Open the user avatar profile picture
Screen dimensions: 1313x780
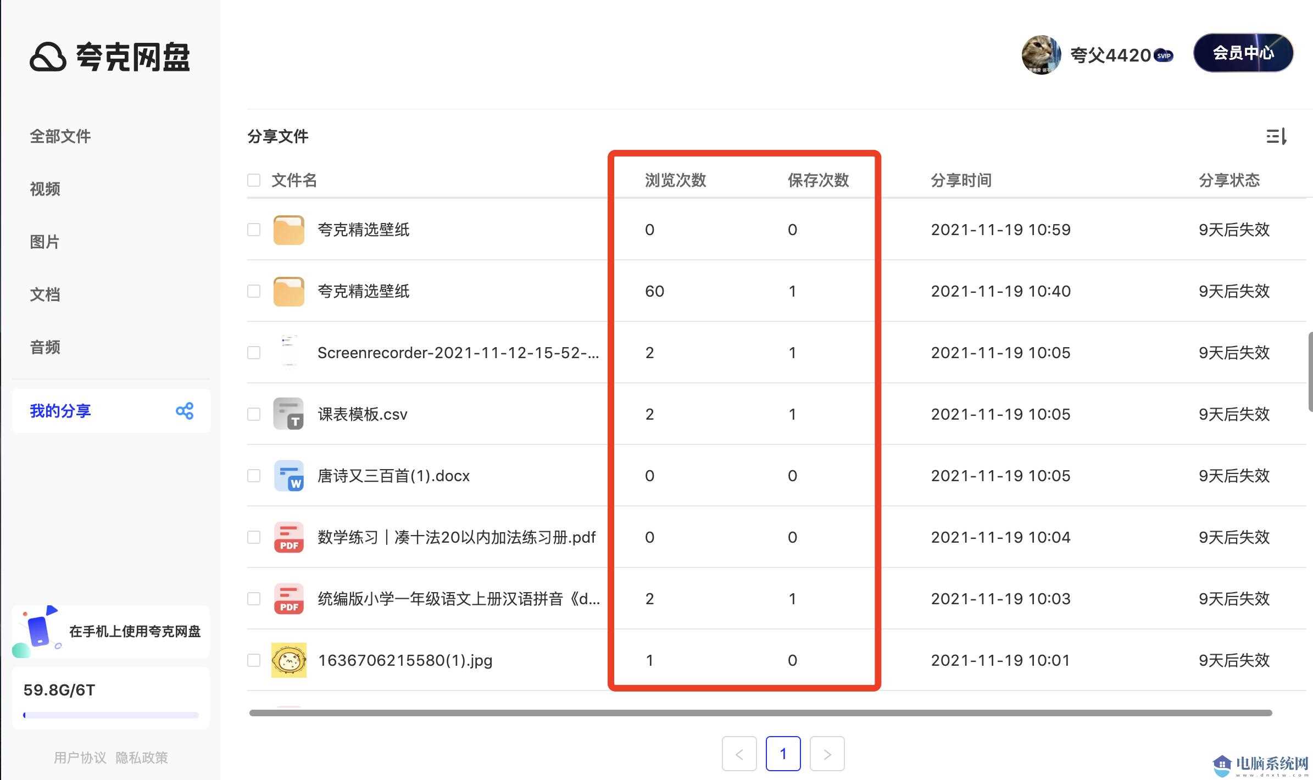pos(1041,54)
